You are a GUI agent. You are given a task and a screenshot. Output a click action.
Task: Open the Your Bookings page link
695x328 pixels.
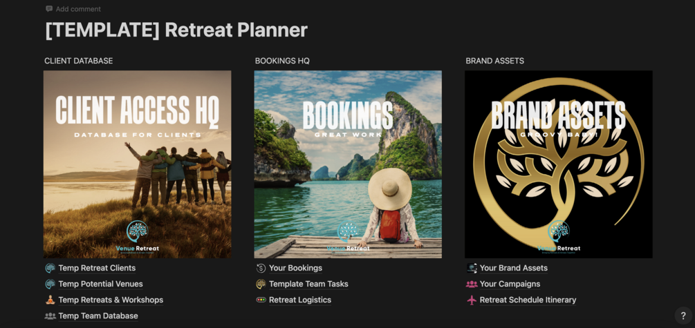pos(296,268)
